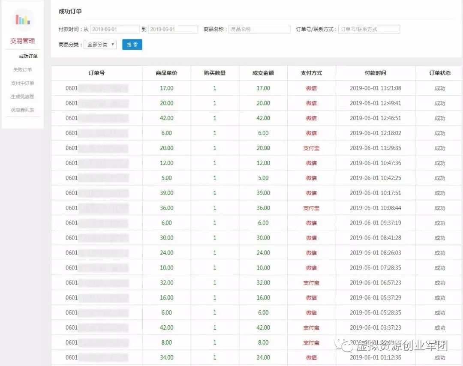The height and width of the screenshot is (366, 463).
Task: Open the 全部分类 category dropdown
Action: pos(99,44)
